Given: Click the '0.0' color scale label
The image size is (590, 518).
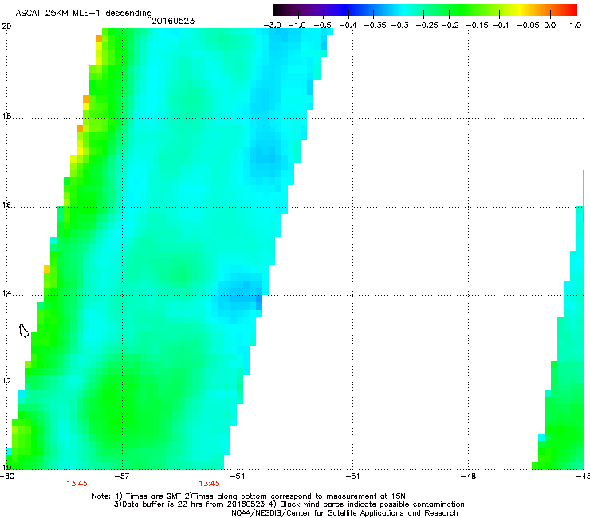Looking at the screenshot, I should pos(550,26).
